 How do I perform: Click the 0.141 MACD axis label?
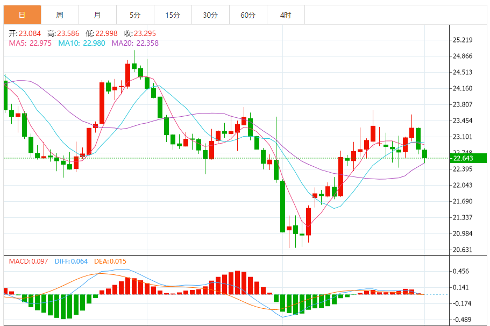tap(461, 288)
